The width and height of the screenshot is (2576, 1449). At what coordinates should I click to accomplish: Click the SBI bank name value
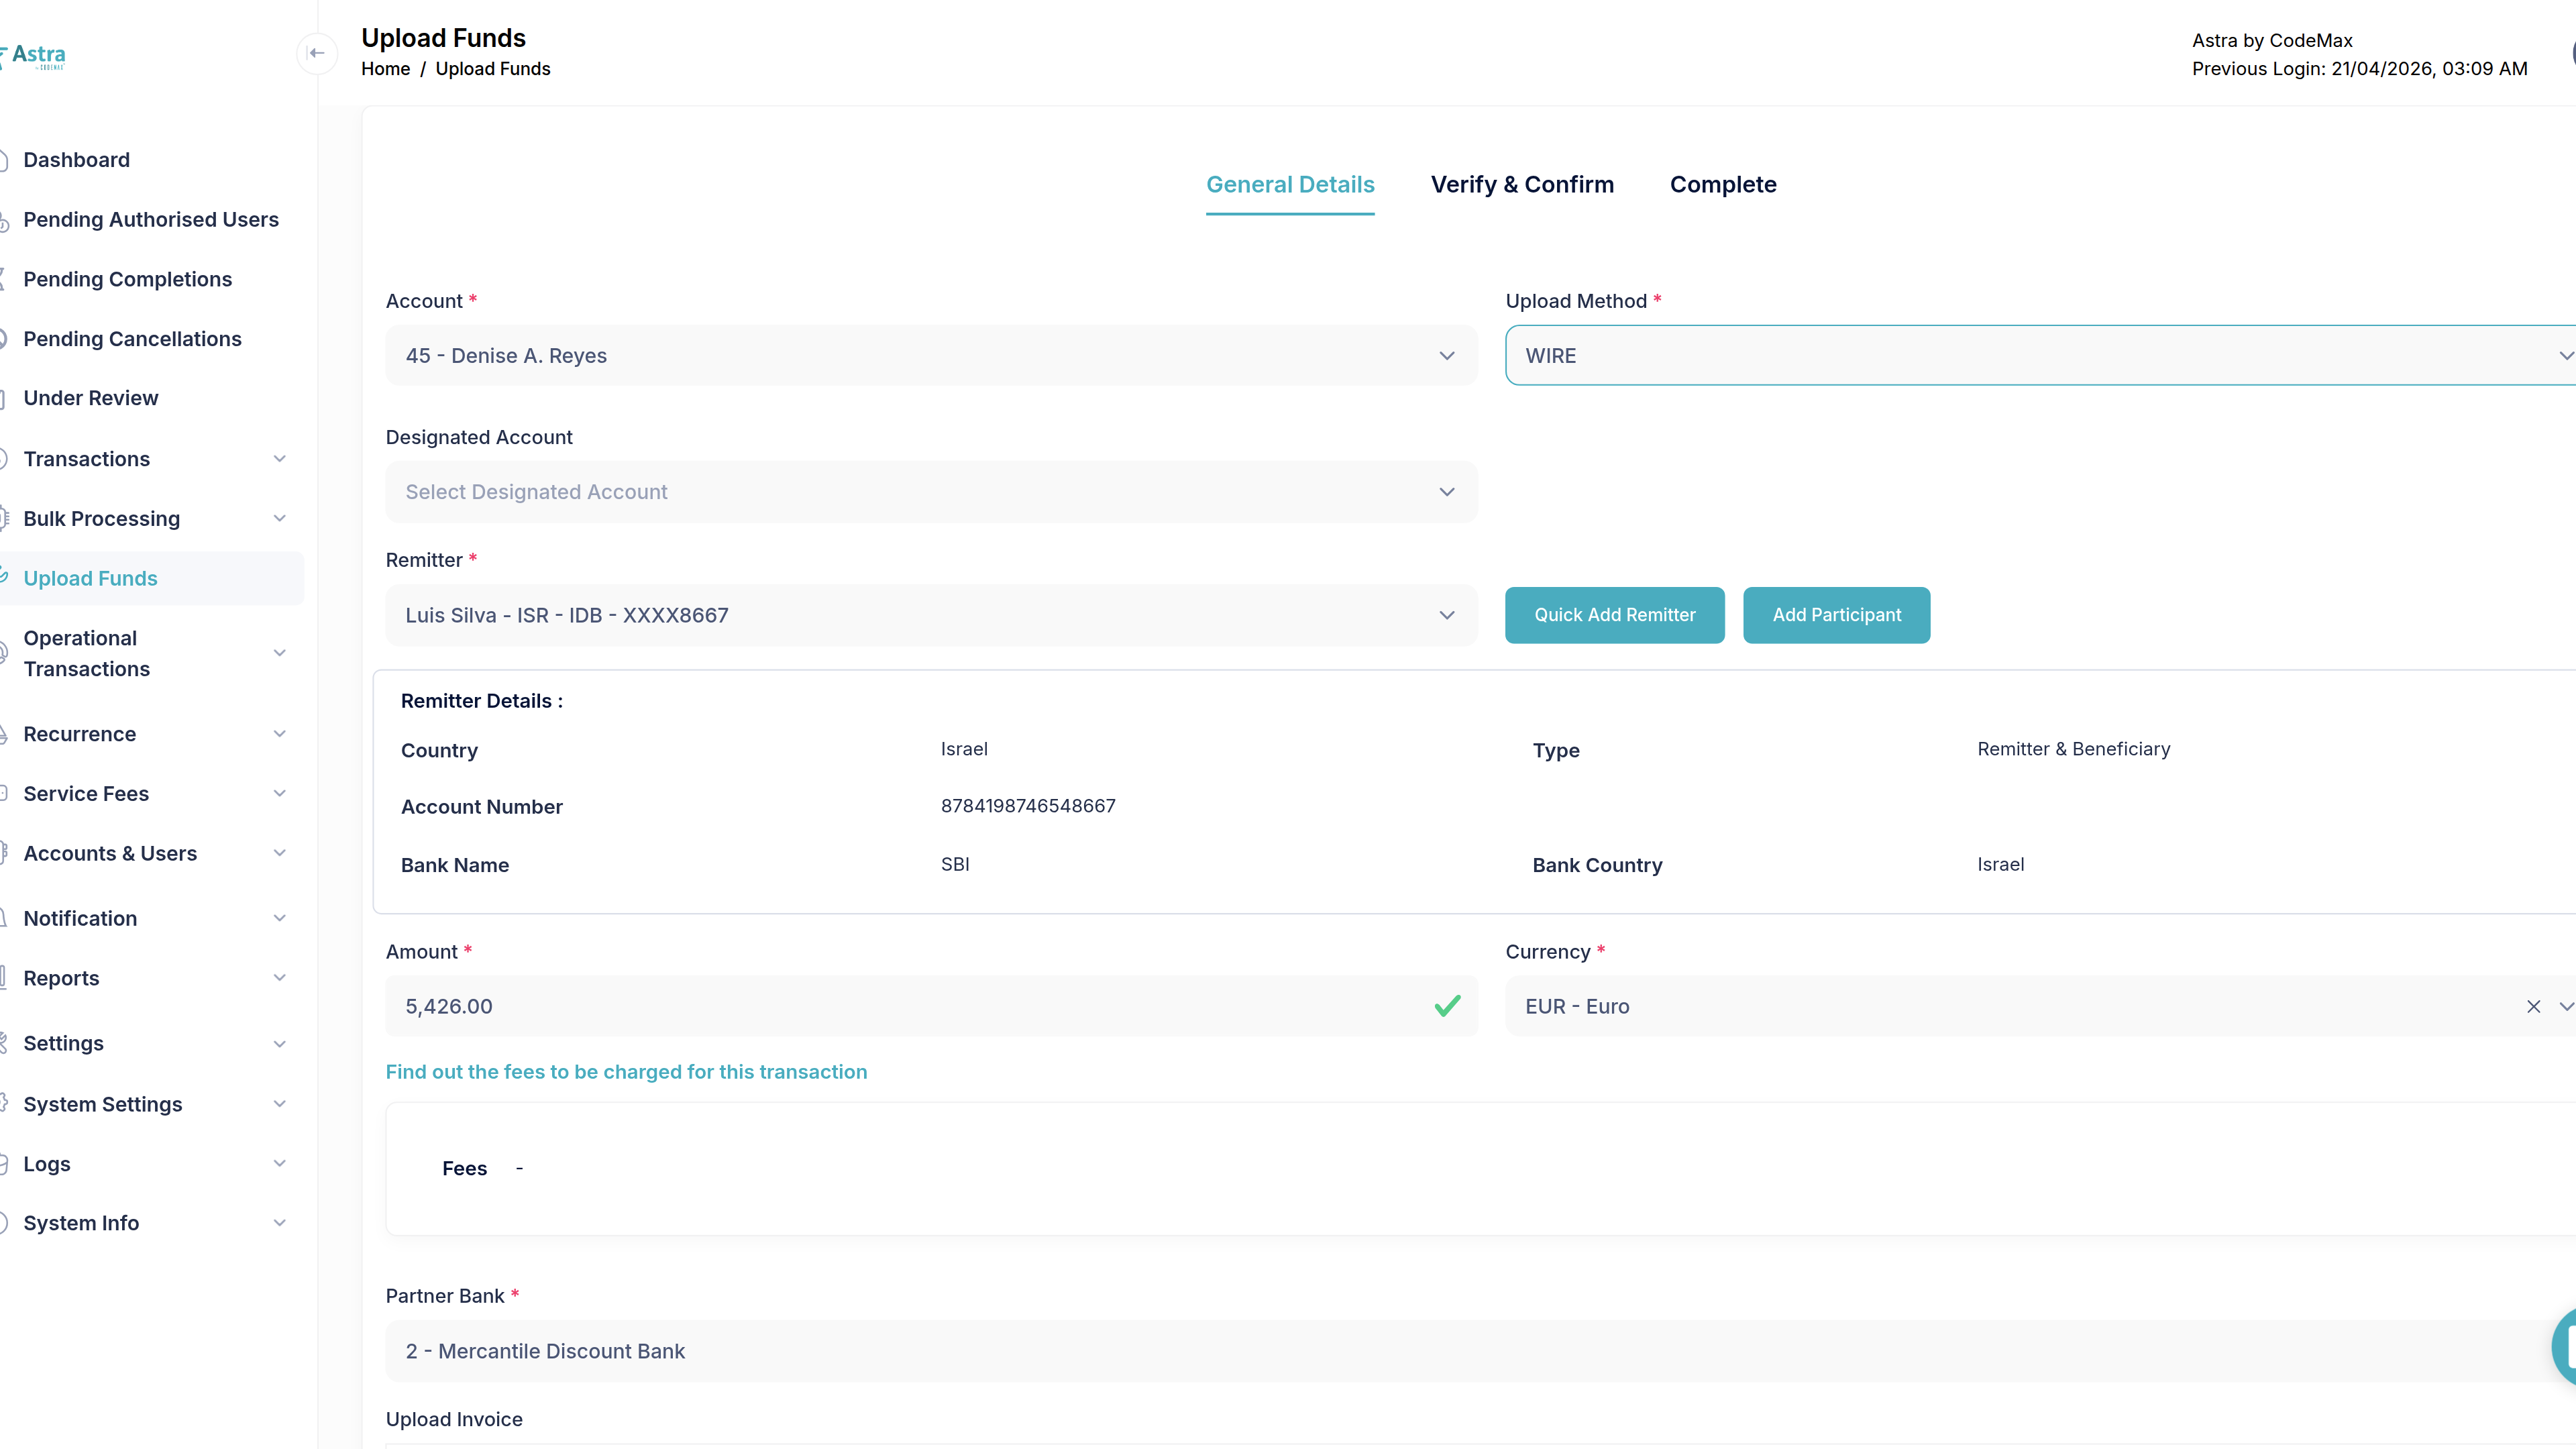point(955,864)
